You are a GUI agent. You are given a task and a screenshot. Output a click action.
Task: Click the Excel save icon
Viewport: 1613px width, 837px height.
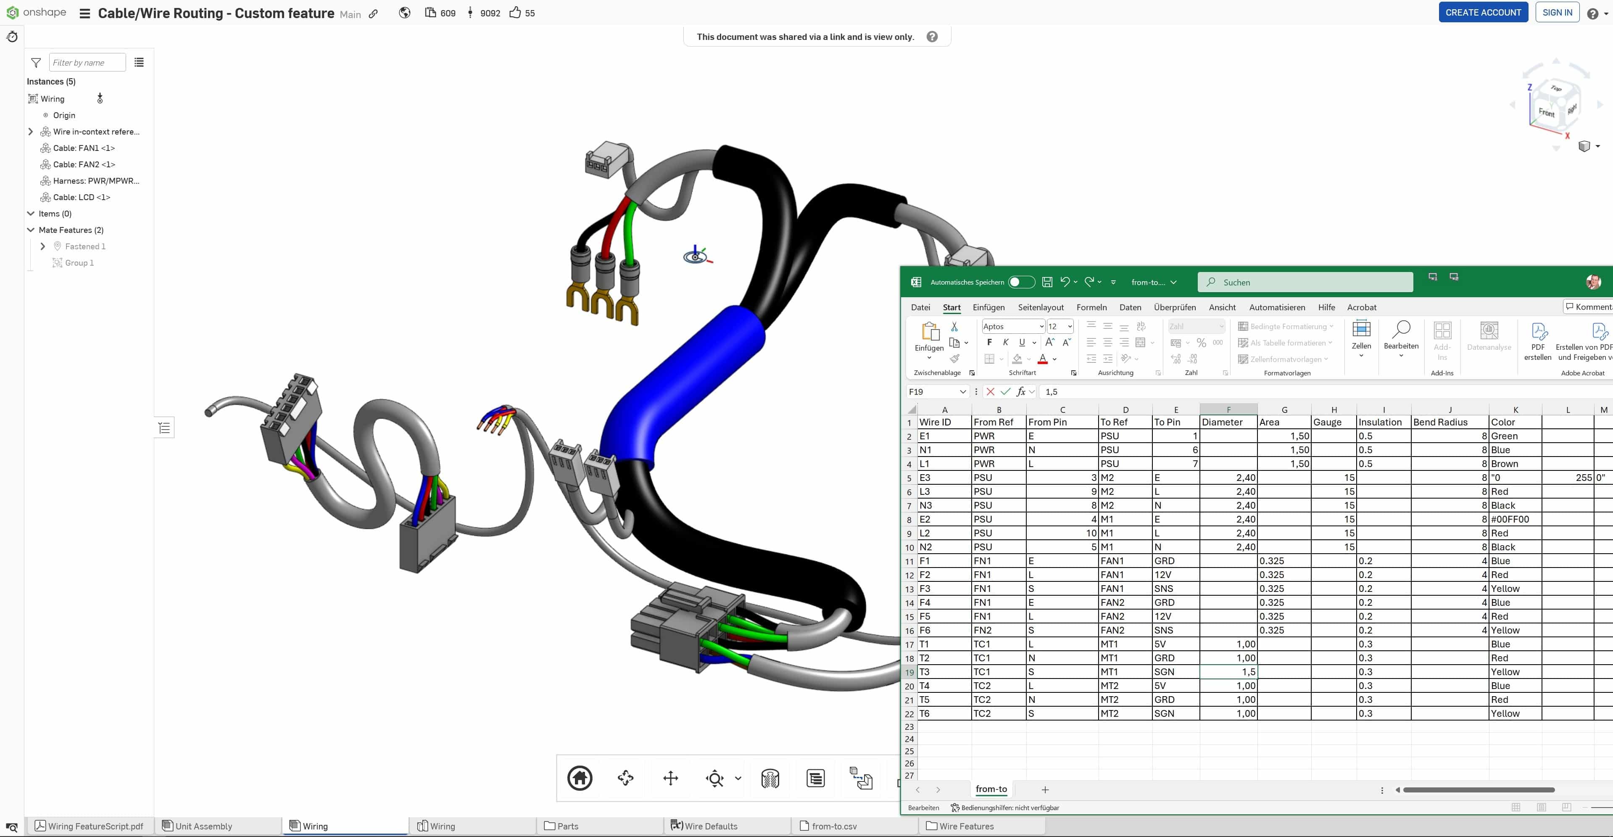click(1047, 283)
